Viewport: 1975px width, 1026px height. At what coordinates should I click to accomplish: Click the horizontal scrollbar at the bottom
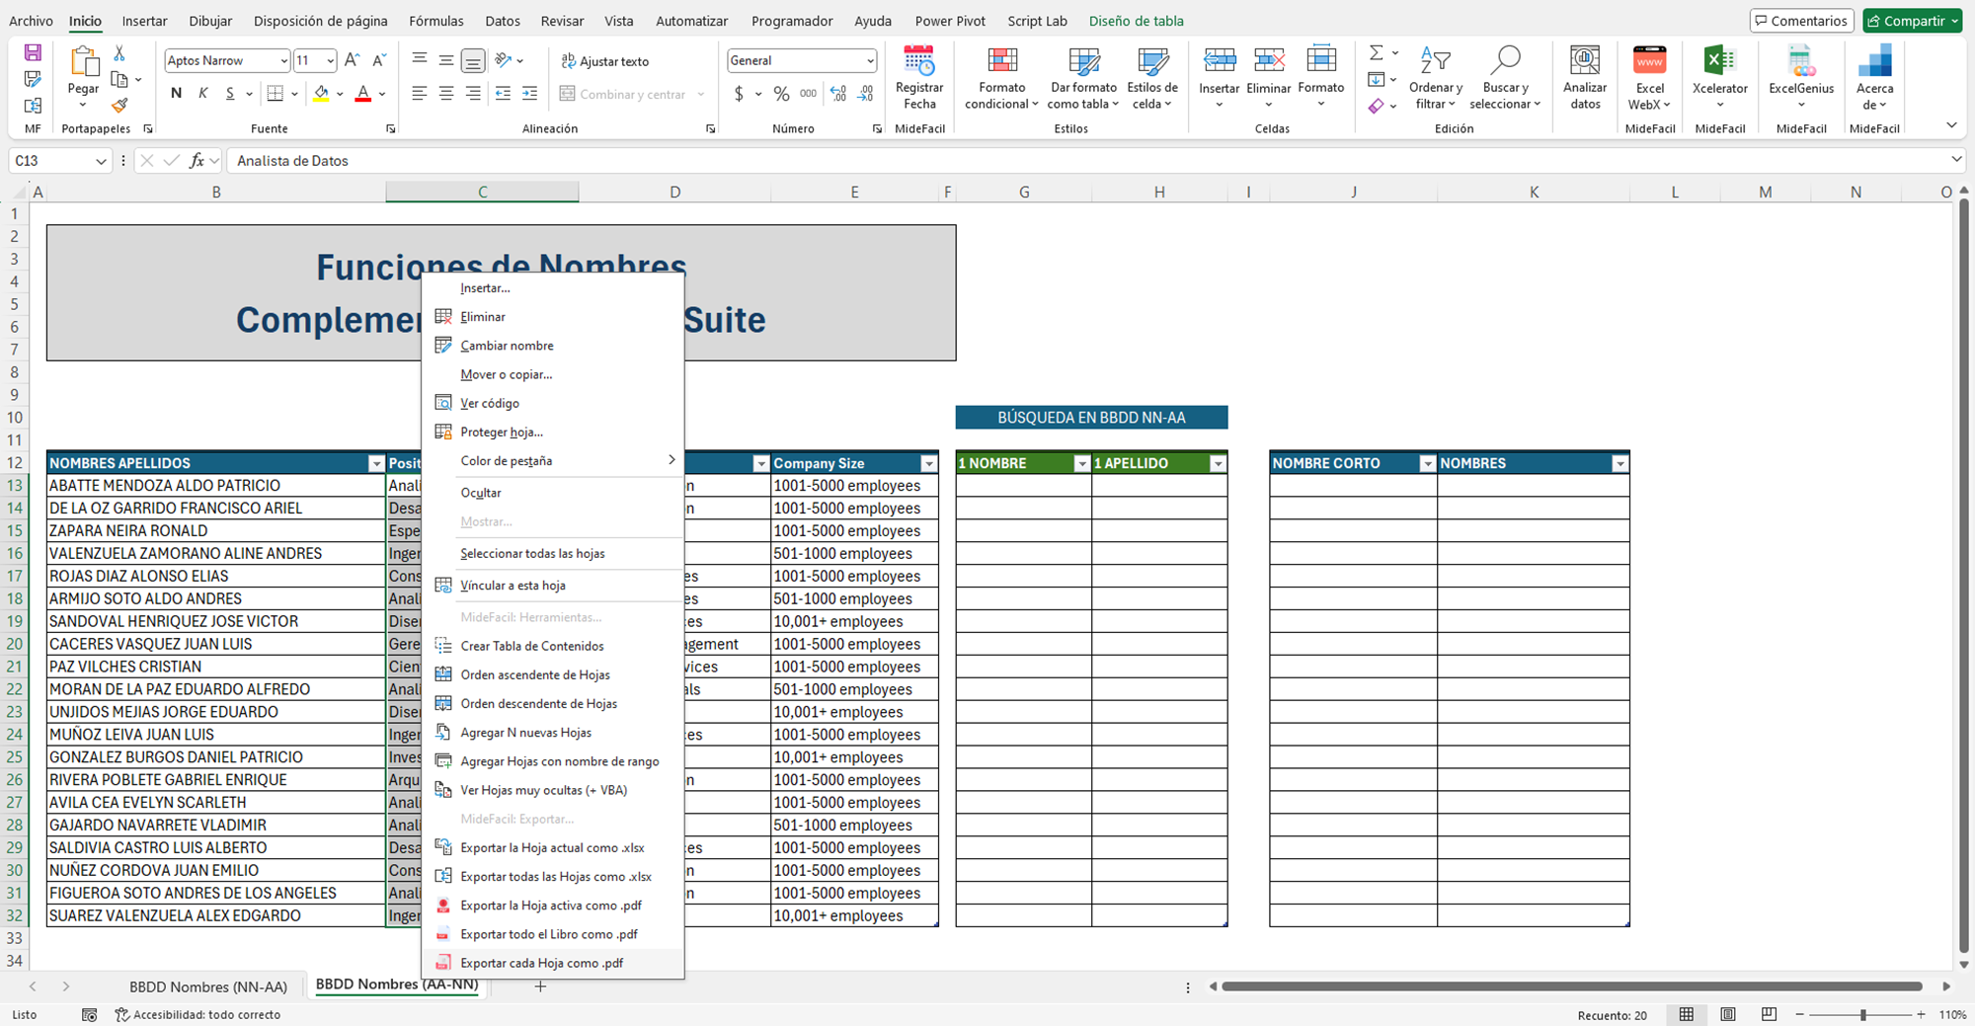(1571, 986)
